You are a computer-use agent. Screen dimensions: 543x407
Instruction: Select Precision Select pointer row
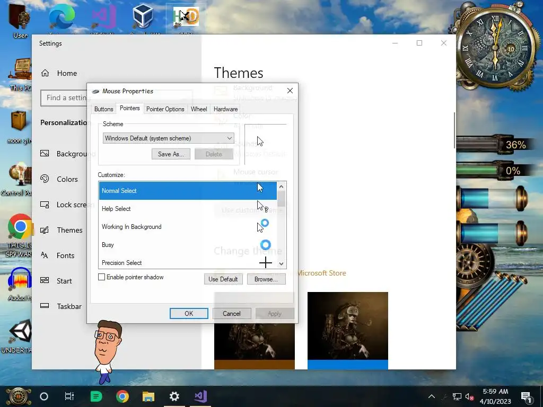coord(188,262)
